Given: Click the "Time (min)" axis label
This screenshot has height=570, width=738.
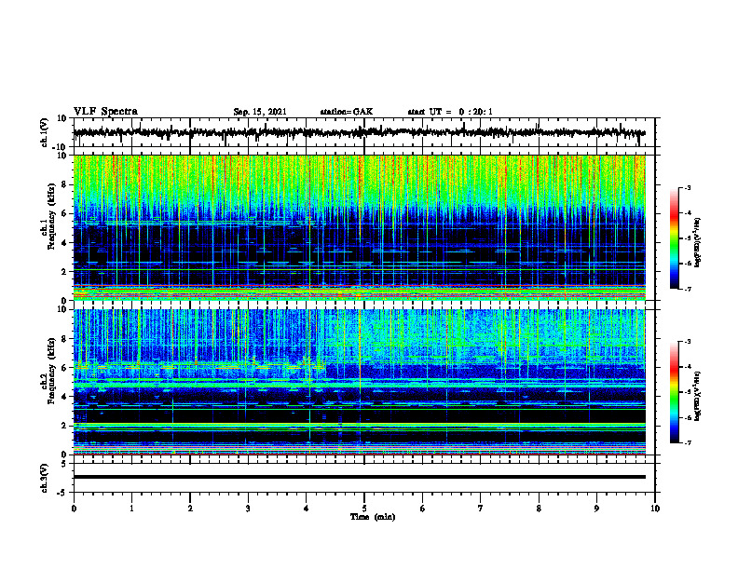Looking at the screenshot, I should (x=373, y=517).
